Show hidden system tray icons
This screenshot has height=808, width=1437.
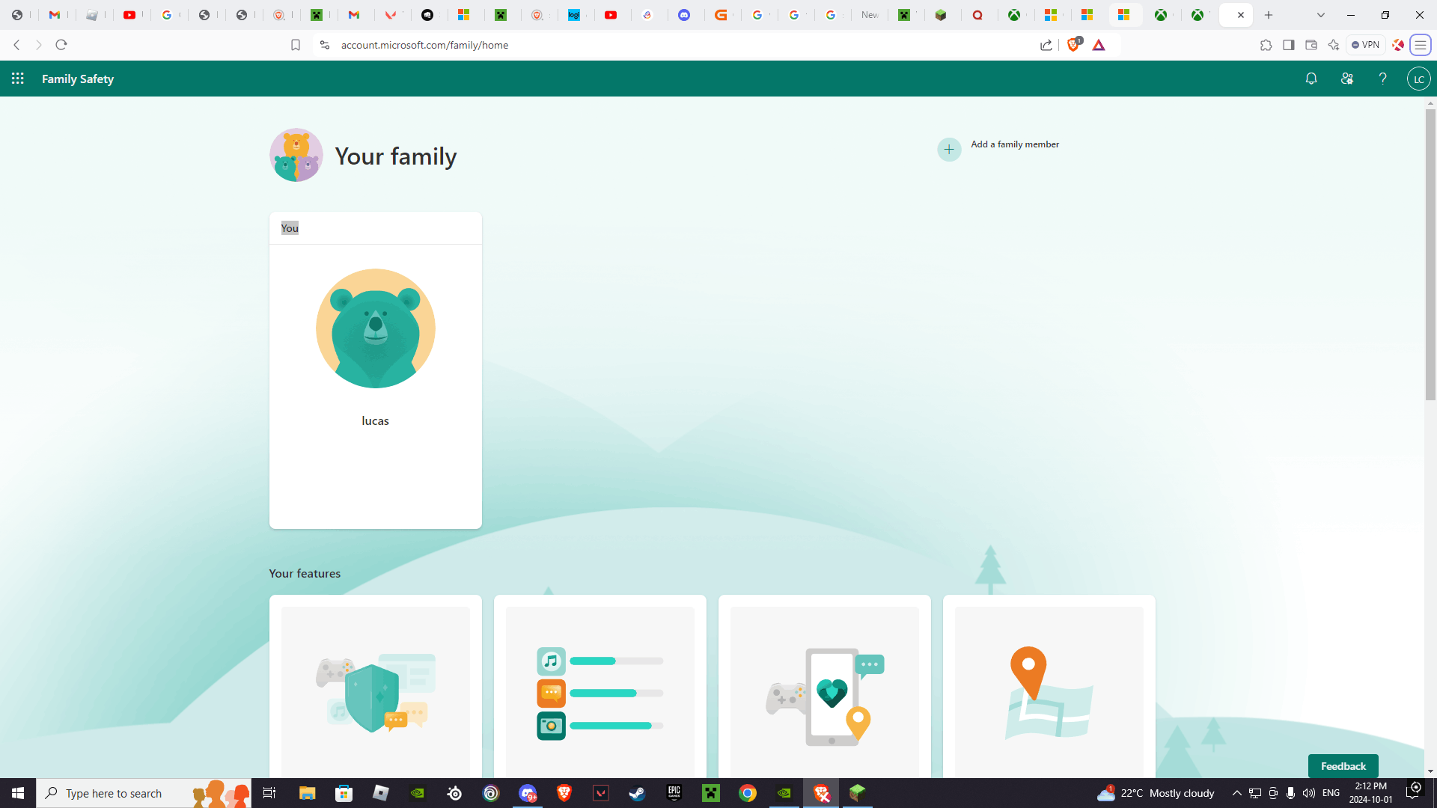point(1236,793)
